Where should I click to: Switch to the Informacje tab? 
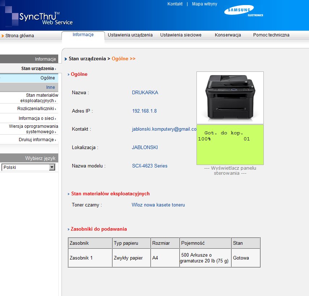click(83, 35)
